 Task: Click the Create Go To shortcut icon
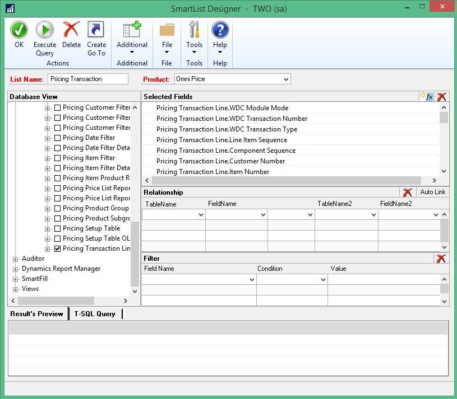click(x=96, y=29)
